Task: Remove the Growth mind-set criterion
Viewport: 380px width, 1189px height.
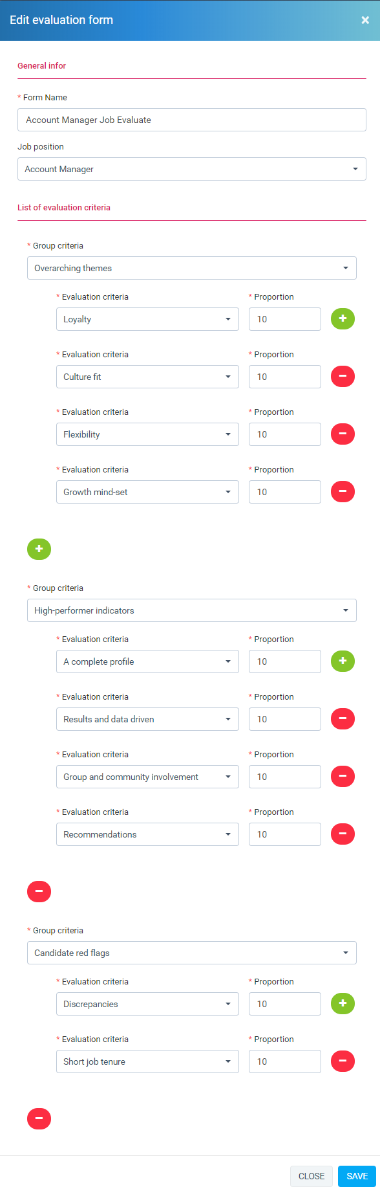Action: 343,491
